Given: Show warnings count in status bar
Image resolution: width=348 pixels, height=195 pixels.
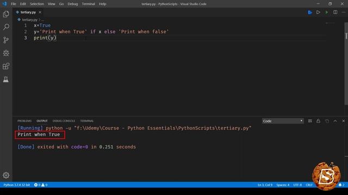Looking at the screenshot, I should pos(45,185).
